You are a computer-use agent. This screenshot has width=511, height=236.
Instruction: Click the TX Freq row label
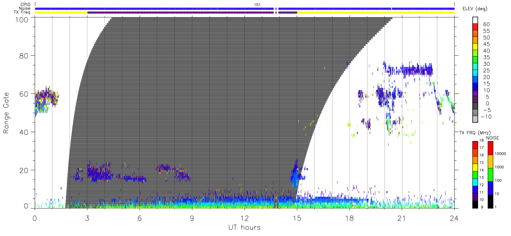coord(22,12)
